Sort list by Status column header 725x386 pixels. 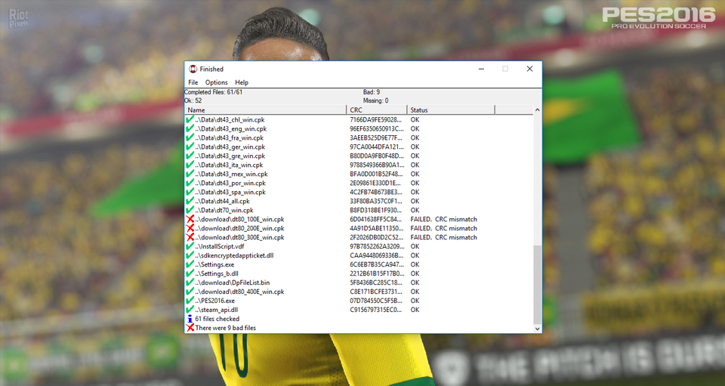(451, 110)
